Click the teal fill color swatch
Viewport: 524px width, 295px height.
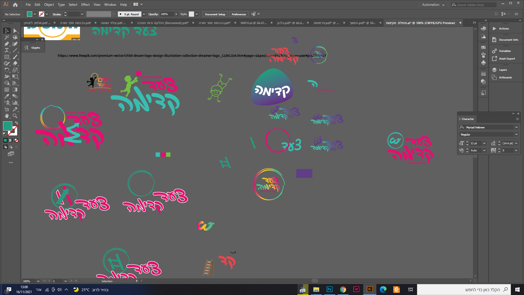7,126
